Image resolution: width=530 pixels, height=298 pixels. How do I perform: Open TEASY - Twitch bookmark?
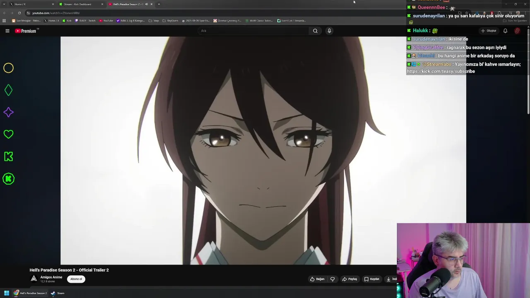pos(85,21)
